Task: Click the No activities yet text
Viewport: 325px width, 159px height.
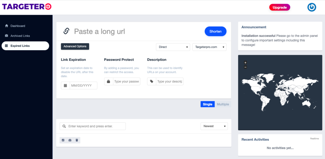Action: [x=280, y=148]
